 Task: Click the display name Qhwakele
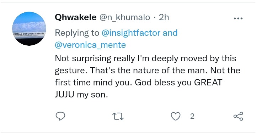(76, 17)
